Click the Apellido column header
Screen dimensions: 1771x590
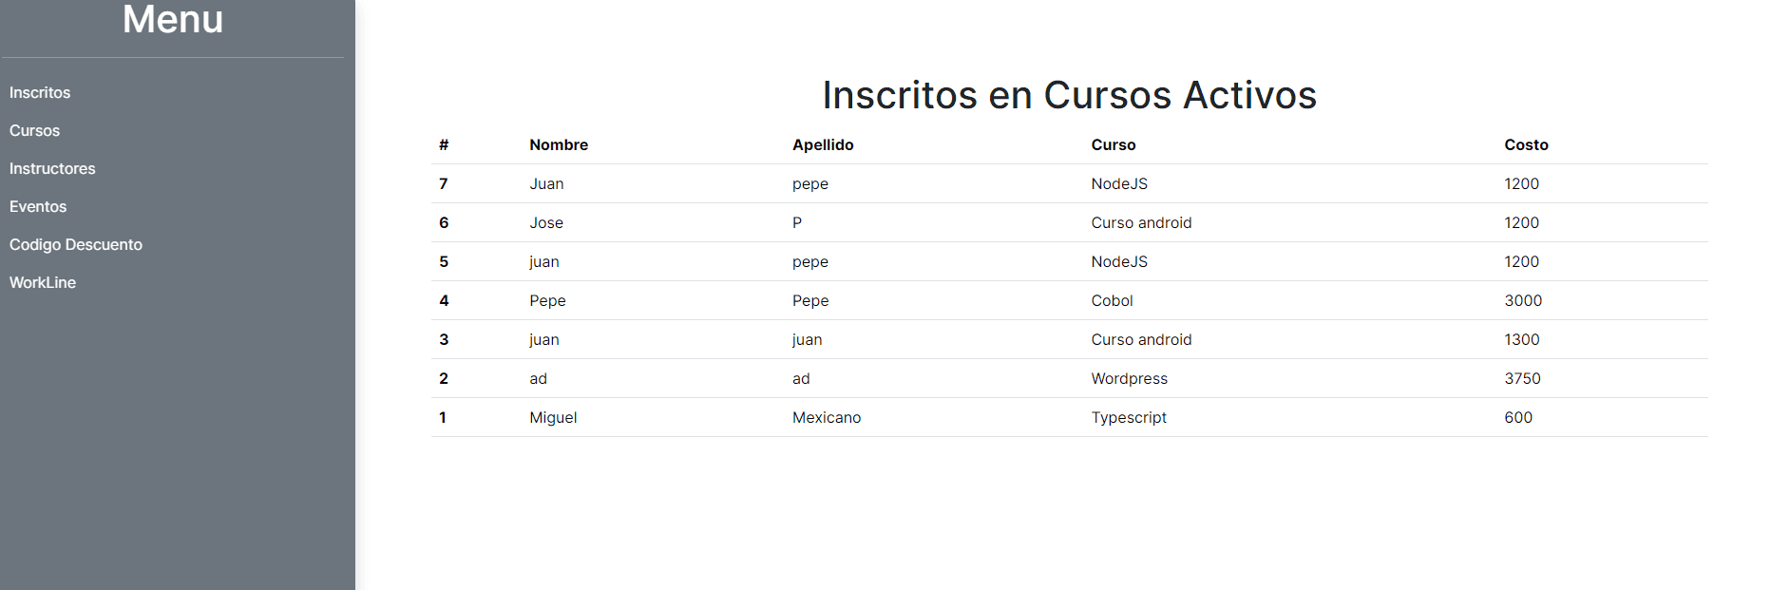pos(823,144)
